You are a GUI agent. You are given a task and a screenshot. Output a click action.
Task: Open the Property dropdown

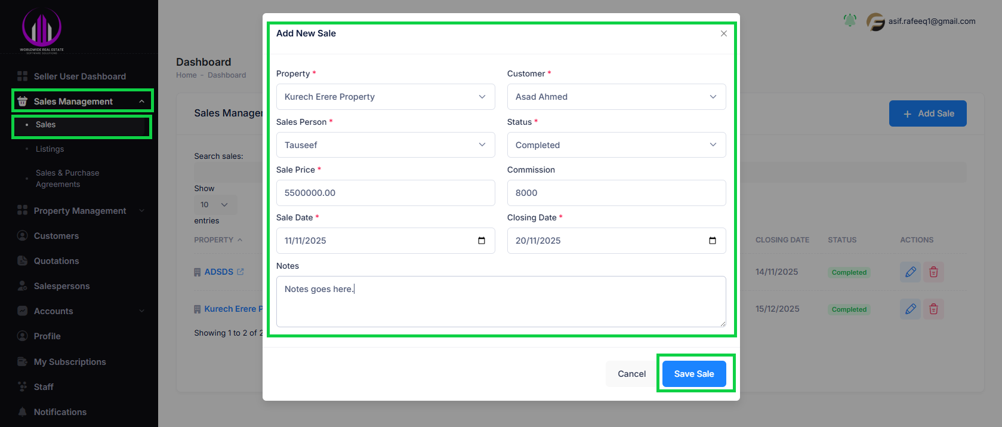pos(385,97)
